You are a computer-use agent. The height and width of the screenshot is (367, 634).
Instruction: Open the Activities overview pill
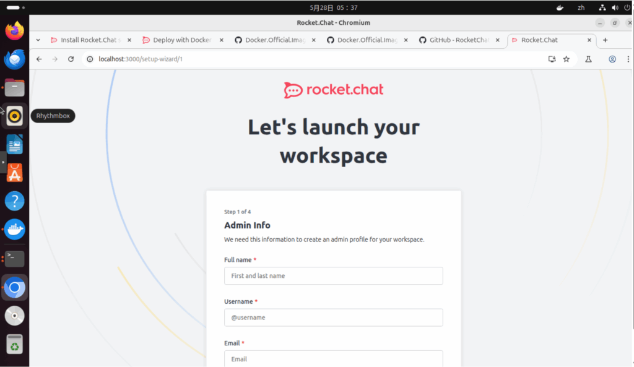pyautogui.click(x=15, y=7)
